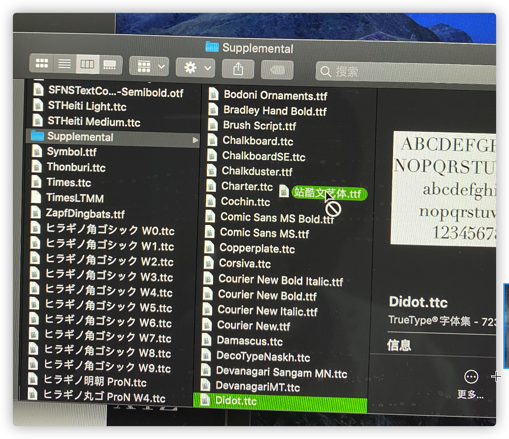This screenshot has width=509, height=439.
Task: Open the gear action menu
Action: point(195,68)
